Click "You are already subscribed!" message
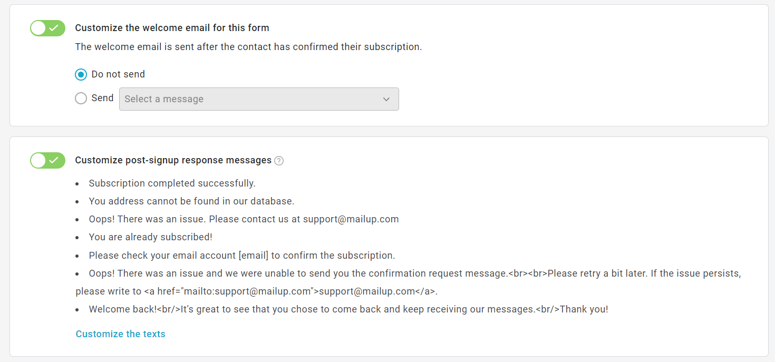775x362 pixels. (x=150, y=237)
